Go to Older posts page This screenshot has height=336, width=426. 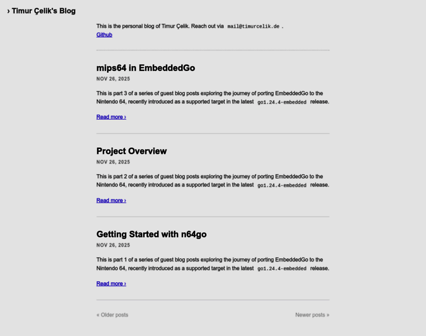click(112, 315)
